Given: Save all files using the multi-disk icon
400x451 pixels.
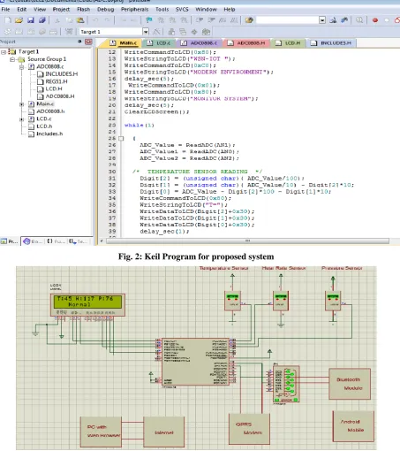Looking at the screenshot, I should click(42, 20).
